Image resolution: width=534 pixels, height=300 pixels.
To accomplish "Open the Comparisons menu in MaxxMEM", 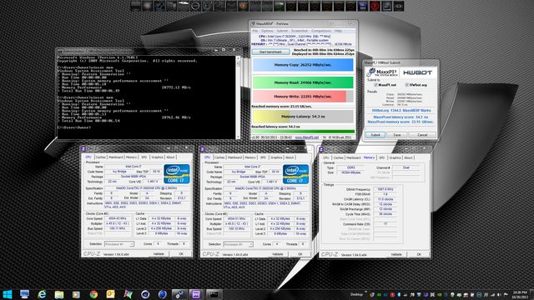I will pos(321,31).
